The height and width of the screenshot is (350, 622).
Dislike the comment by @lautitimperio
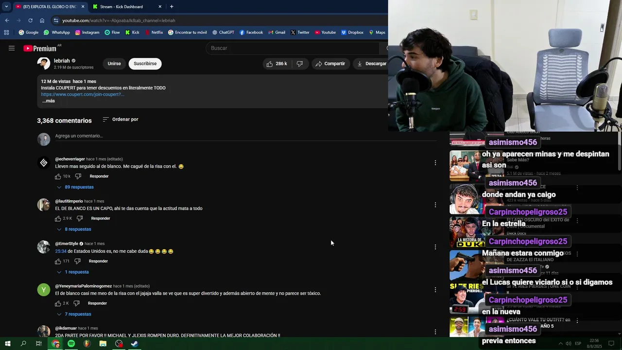80,219
